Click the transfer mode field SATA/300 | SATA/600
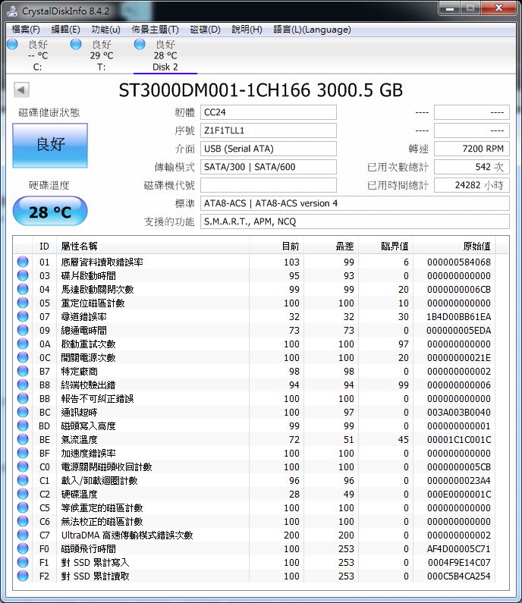This screenshot has width=522, height=603. tap(268, 167)
